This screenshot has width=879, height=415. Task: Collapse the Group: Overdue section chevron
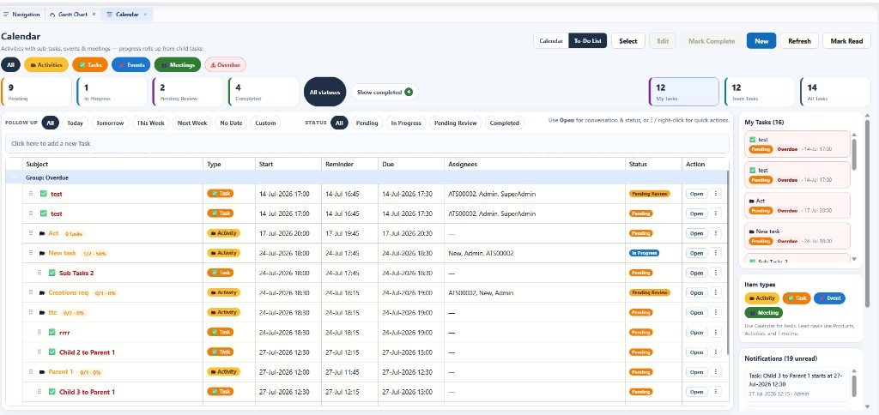pos(14,177)
